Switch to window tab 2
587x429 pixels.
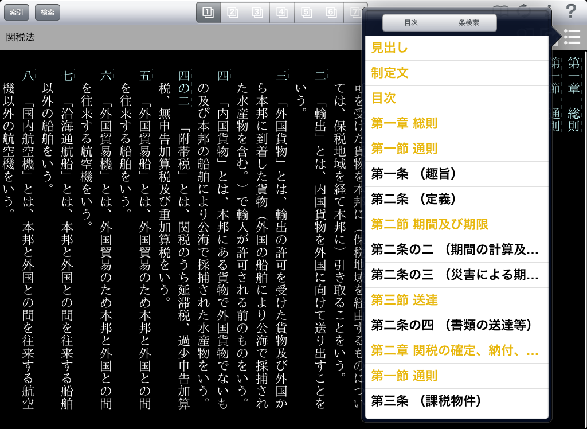point(233,13)
